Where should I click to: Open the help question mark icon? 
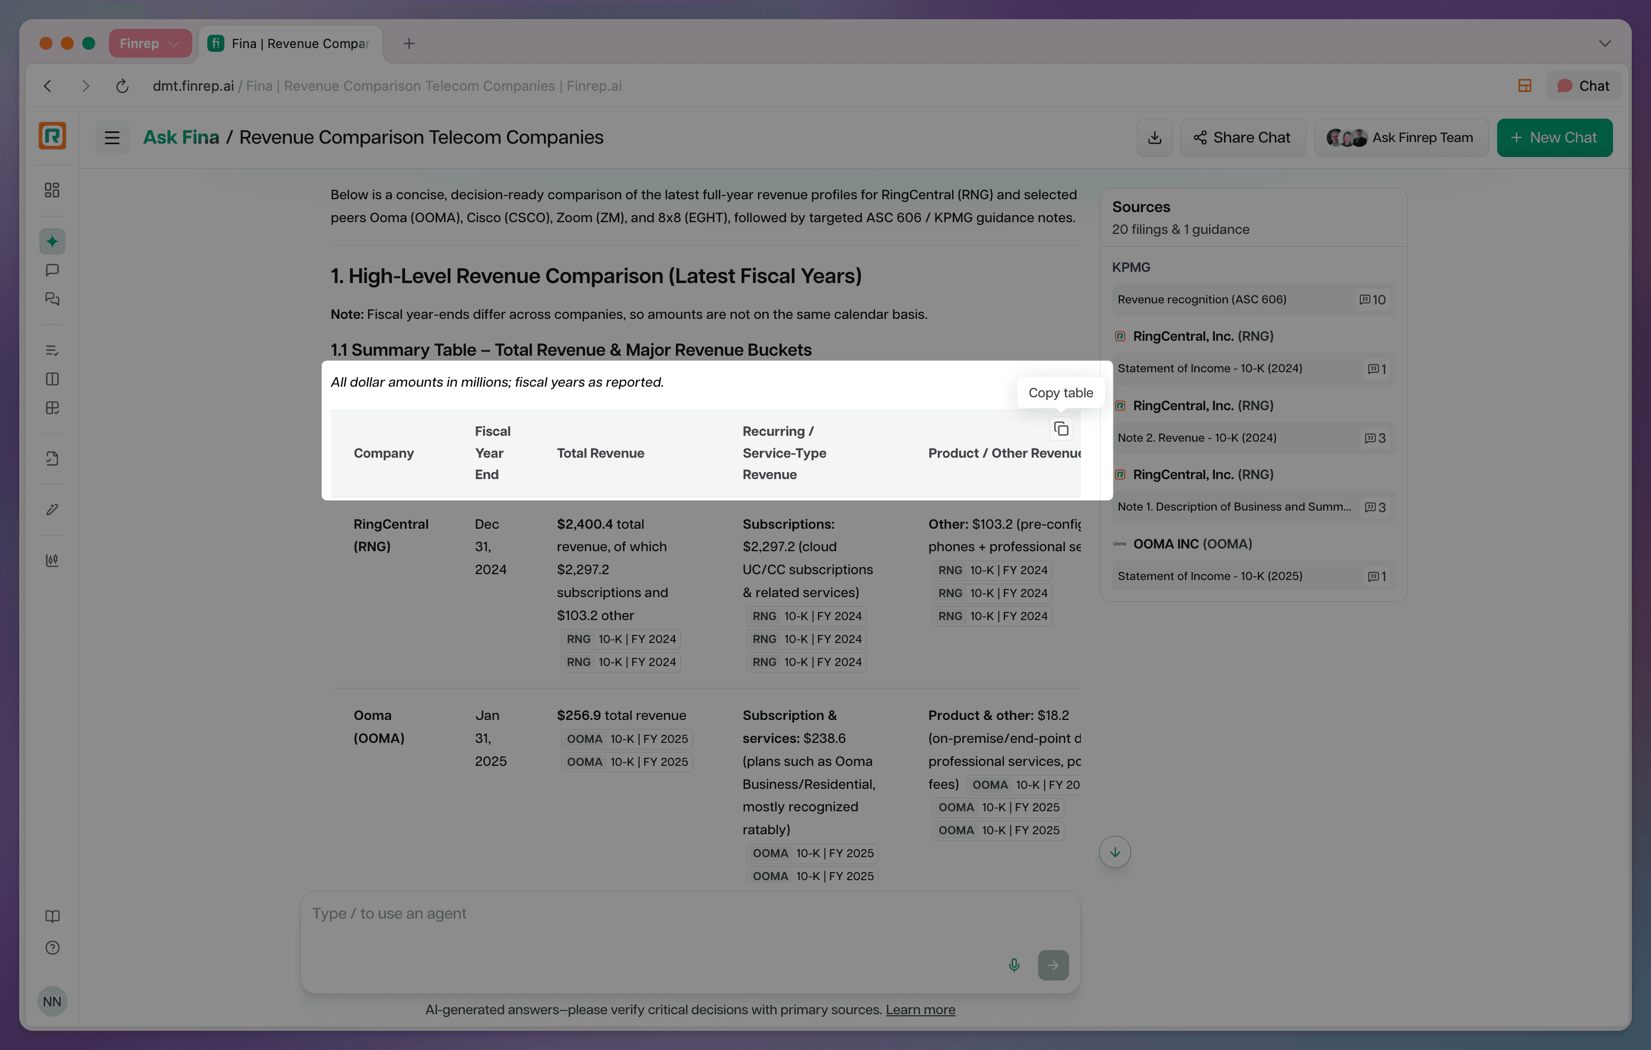coord(52,948)
